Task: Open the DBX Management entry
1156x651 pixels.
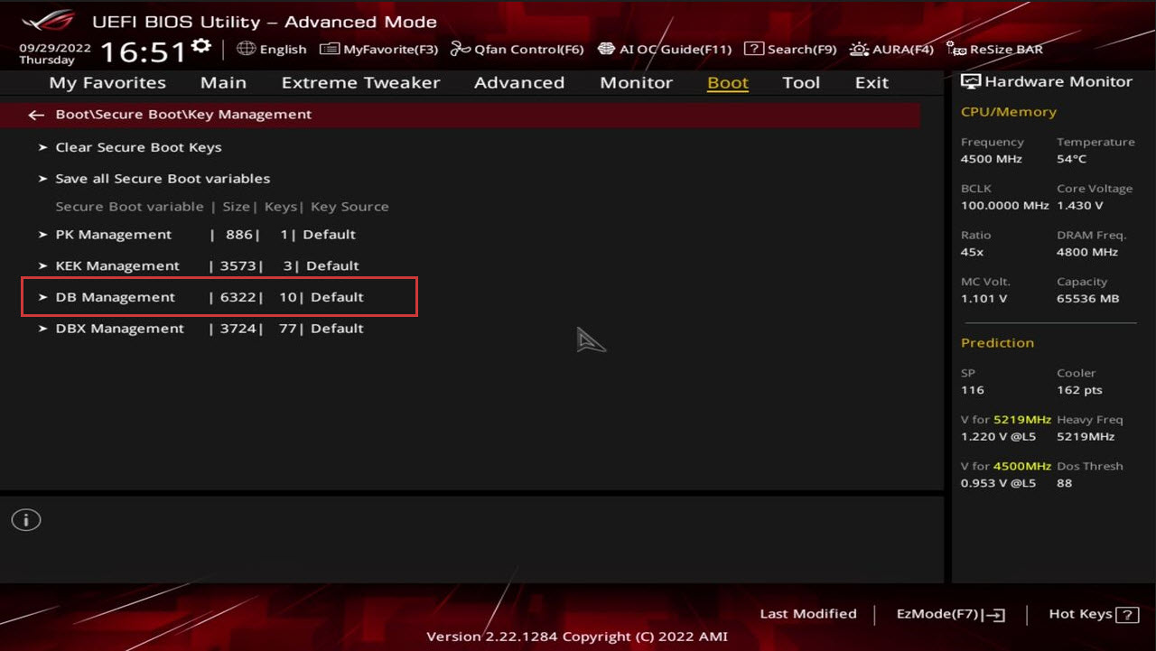Action: (119, 329)
